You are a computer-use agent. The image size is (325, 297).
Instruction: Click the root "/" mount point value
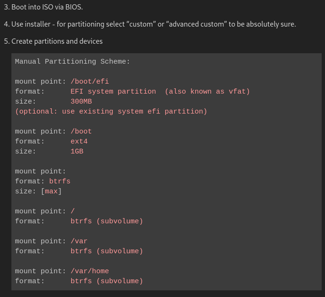pos(73,211)
